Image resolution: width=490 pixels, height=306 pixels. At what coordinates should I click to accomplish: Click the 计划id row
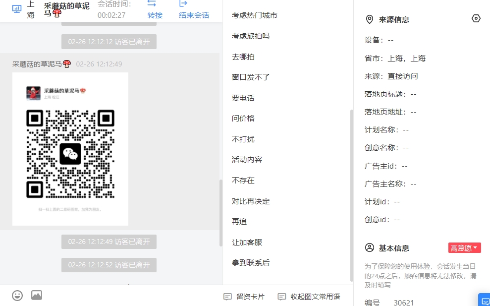click(x=382, y=201)
